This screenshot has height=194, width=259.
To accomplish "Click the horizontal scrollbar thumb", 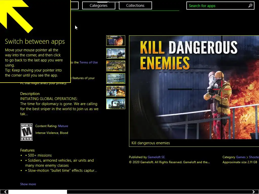I will (38, 192).
